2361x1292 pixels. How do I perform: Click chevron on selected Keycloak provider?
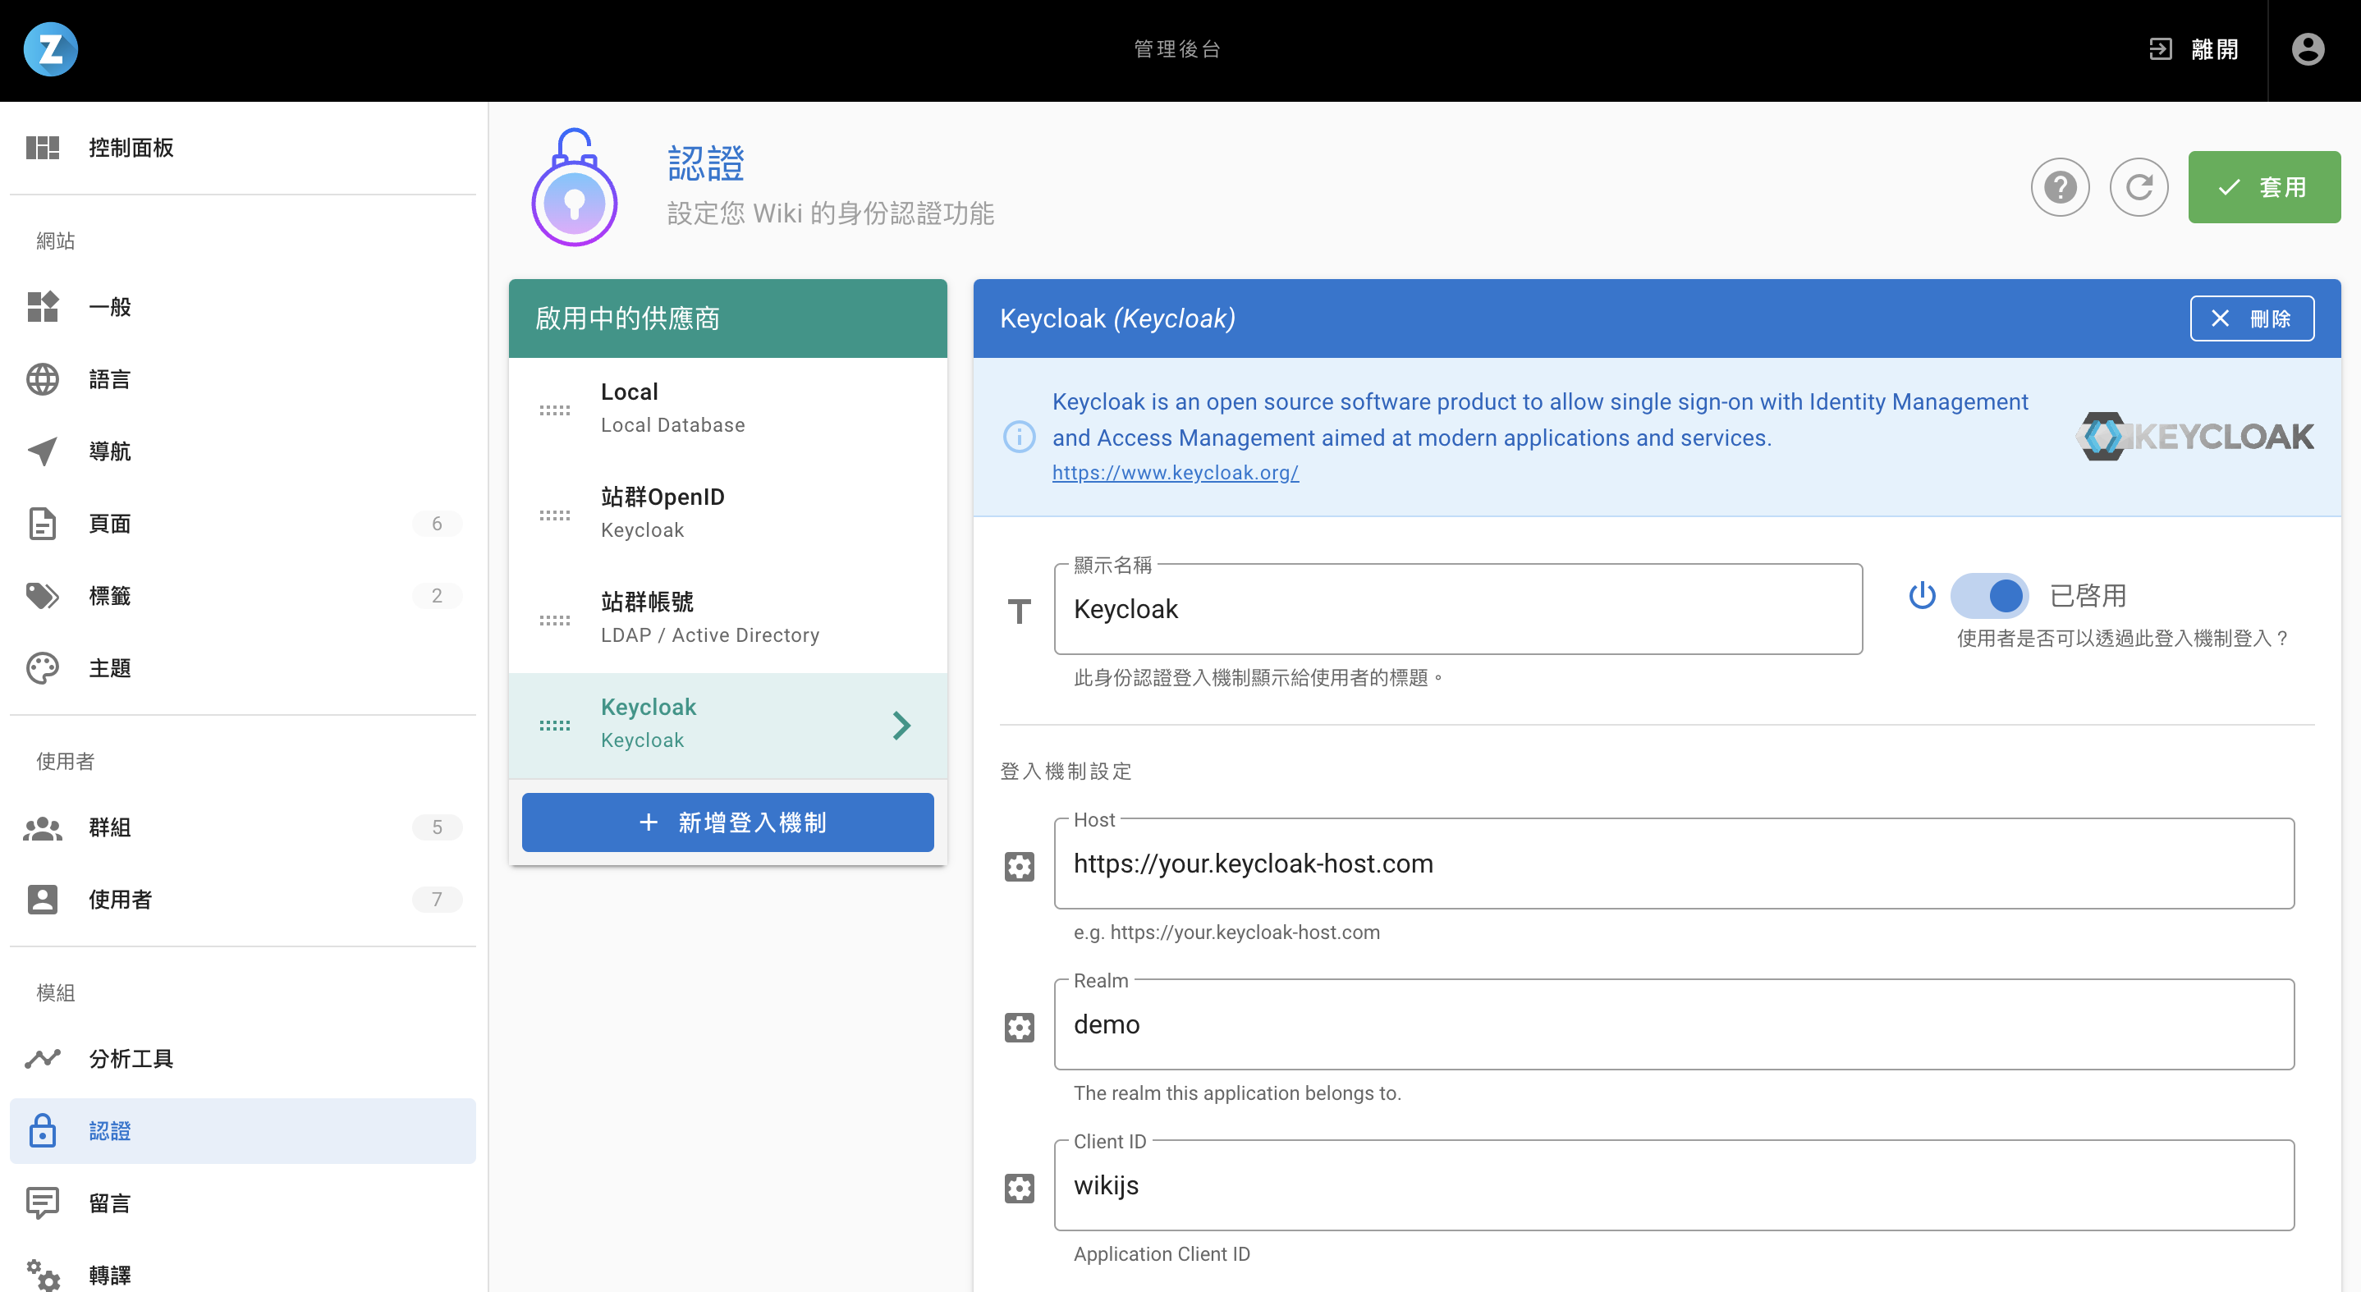click(x=902, y=726)
